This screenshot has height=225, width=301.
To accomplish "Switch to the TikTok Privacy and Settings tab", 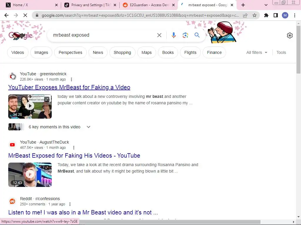I will click(x=91, y=5).
